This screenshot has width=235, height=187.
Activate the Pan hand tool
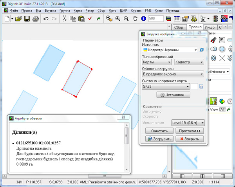[x=135, y=18]
